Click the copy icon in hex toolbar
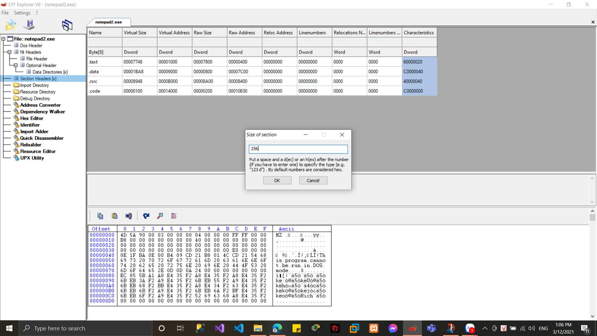This screenshot has width=597, height=336. coord(100,216)
